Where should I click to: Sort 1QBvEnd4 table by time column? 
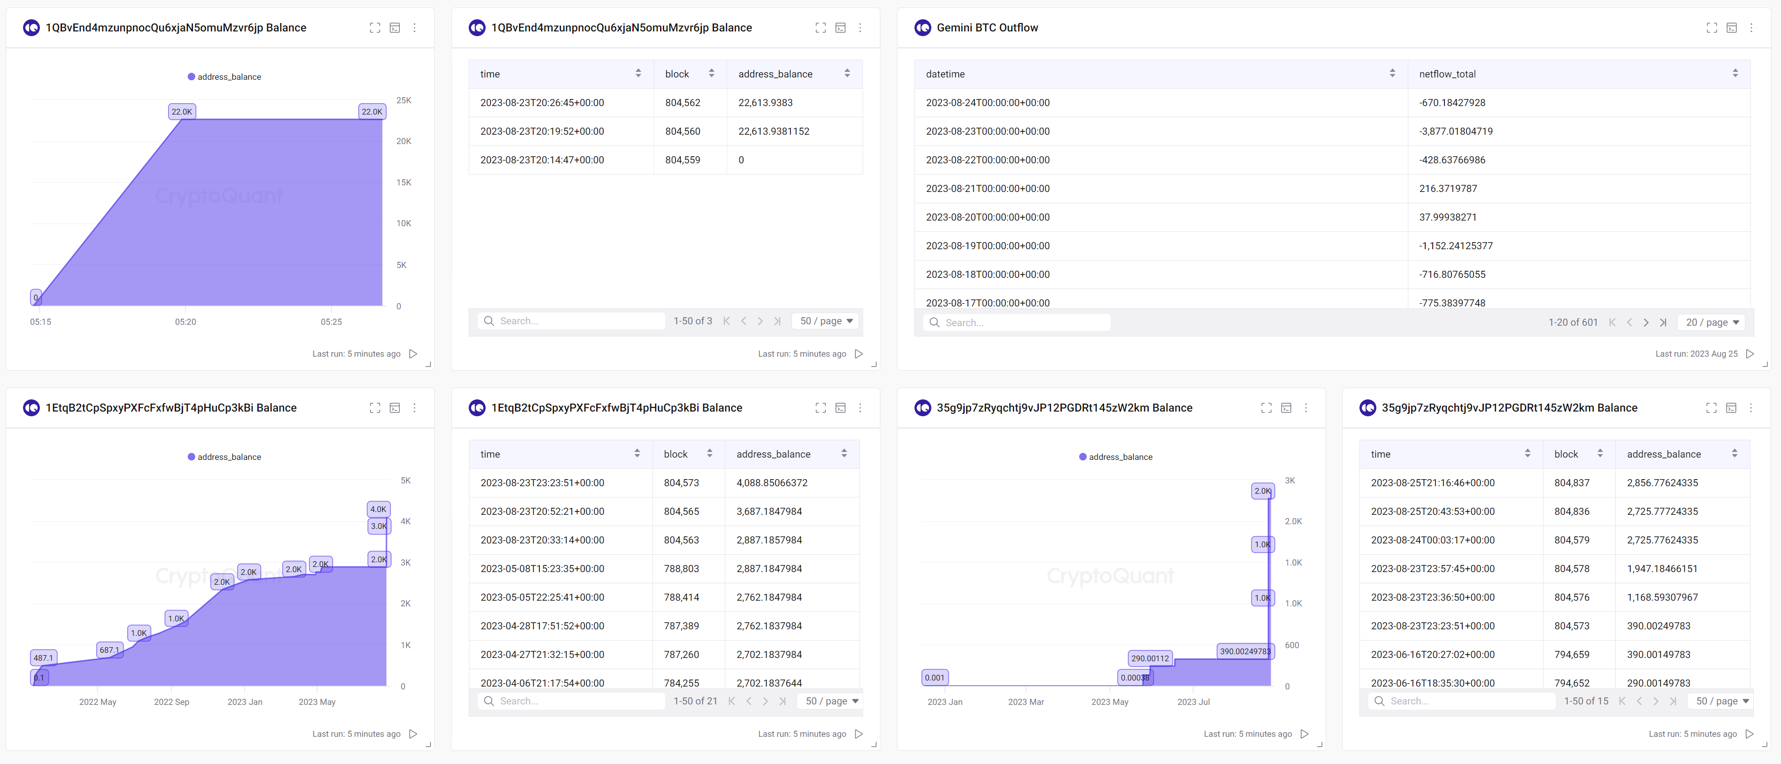(x=638, y=73)
